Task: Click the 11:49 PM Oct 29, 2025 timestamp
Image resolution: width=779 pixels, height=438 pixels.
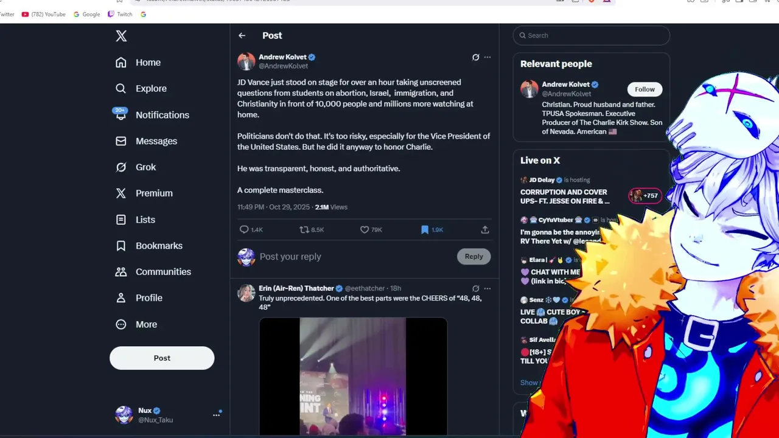Action: coord(274,207)
